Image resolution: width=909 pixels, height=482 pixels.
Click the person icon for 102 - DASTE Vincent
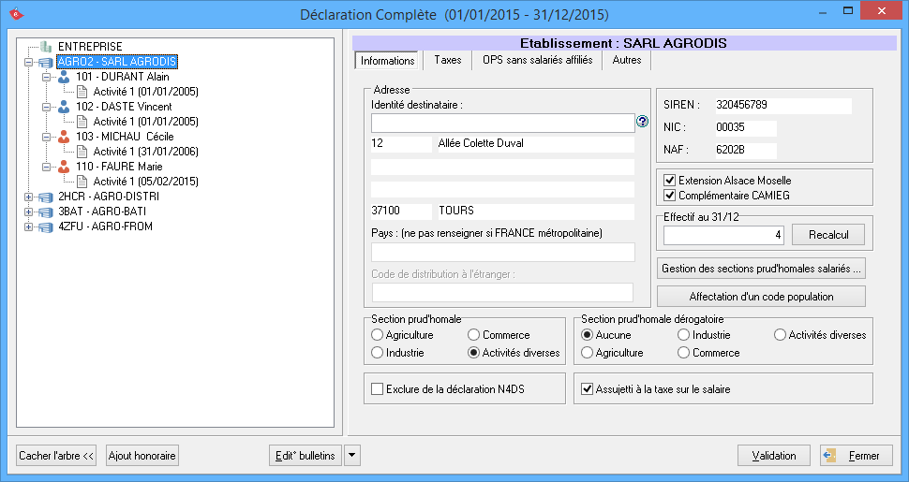[x=64, y=107]
